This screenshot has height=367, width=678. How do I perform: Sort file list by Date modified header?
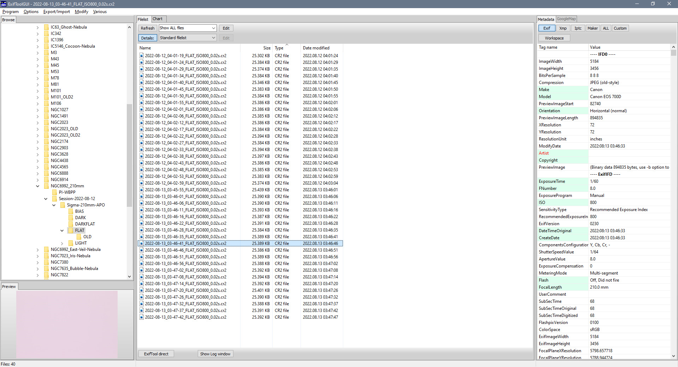point(322,48)
